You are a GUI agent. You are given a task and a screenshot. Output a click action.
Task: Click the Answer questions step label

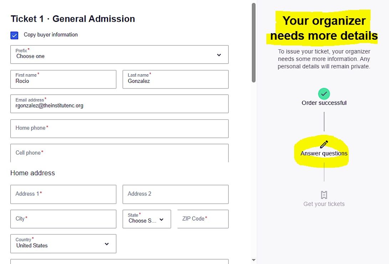[x=324, y=154]
